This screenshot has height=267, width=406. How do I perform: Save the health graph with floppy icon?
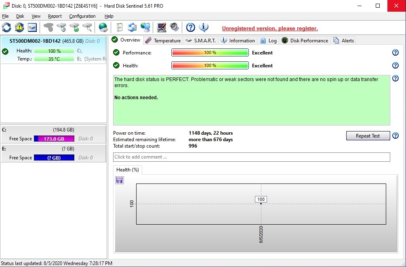[120, 180]
